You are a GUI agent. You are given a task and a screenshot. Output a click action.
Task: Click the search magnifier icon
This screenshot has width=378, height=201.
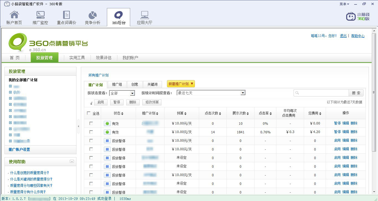(x=297, y=93)
